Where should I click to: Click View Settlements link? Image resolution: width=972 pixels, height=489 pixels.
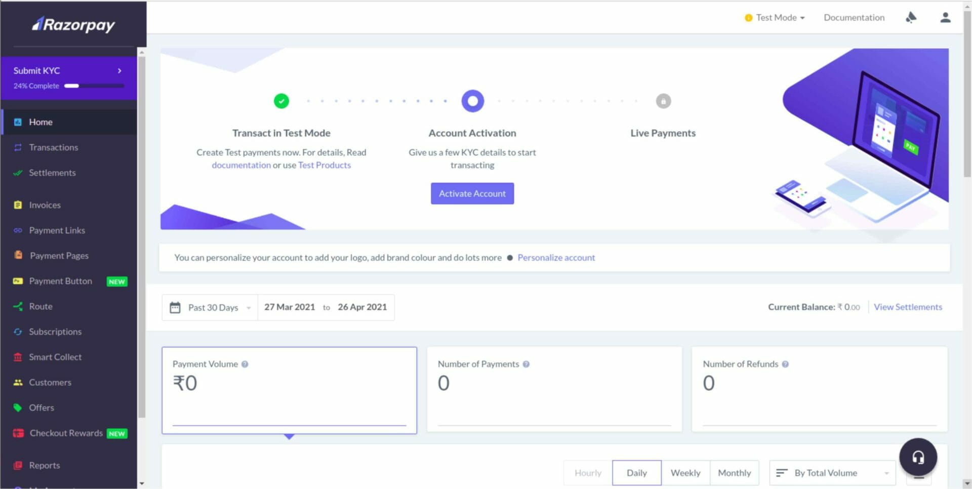[908, 307]
